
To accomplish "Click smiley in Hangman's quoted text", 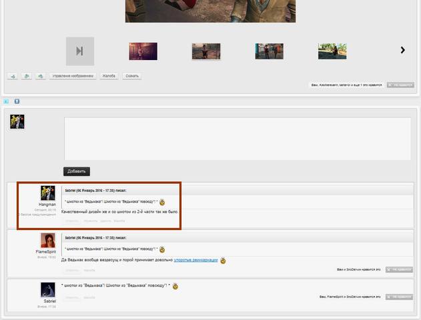I will [x=162, y=202].
